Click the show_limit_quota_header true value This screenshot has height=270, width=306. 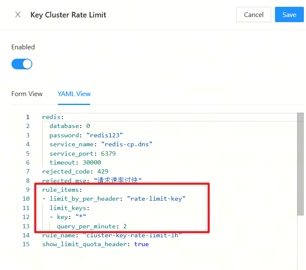[142, 244]
